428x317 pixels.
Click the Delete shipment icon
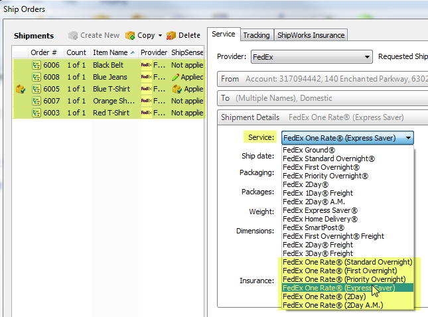[171, 35]
